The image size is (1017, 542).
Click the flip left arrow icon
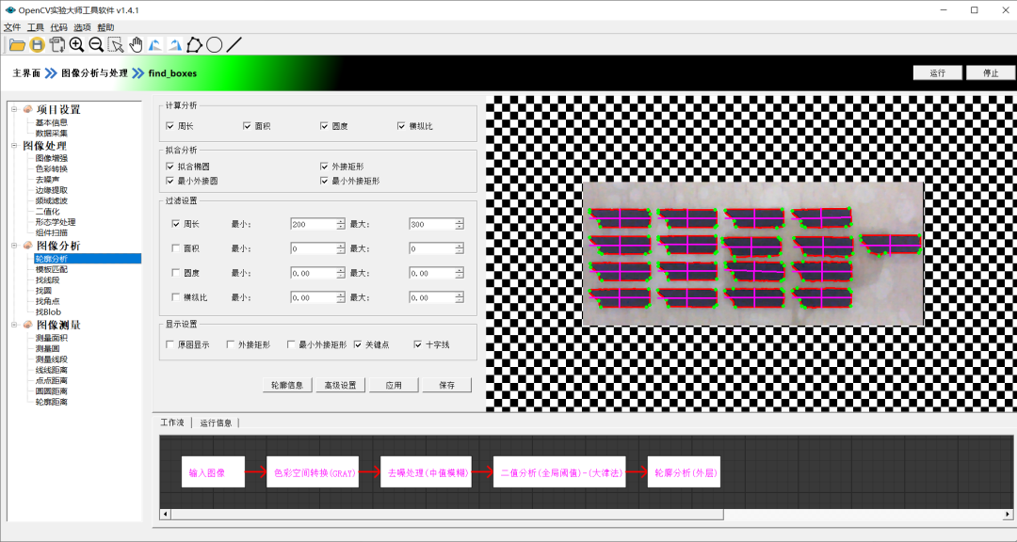(x=155, y=45)
